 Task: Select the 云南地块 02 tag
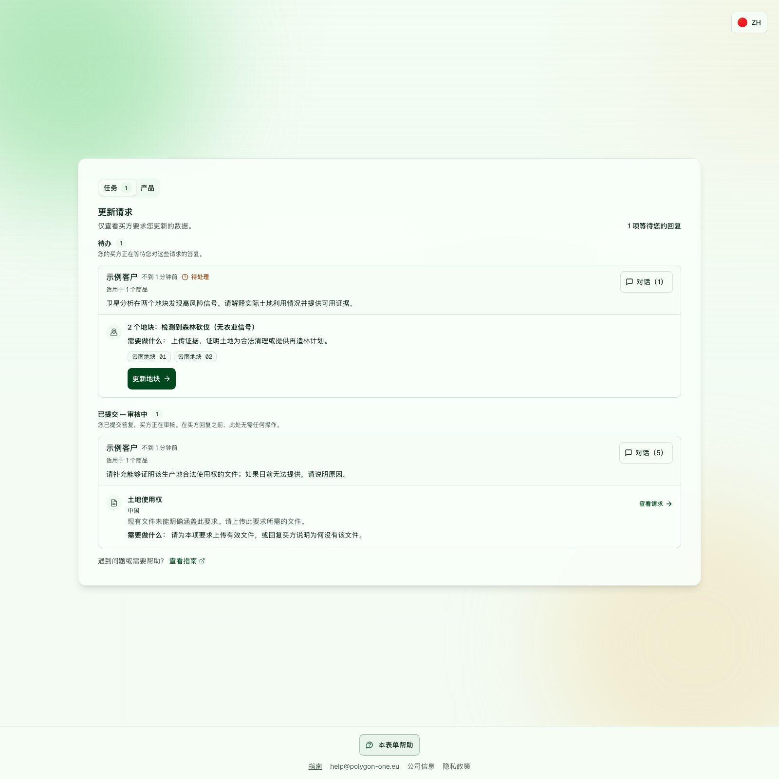(195, 357)
